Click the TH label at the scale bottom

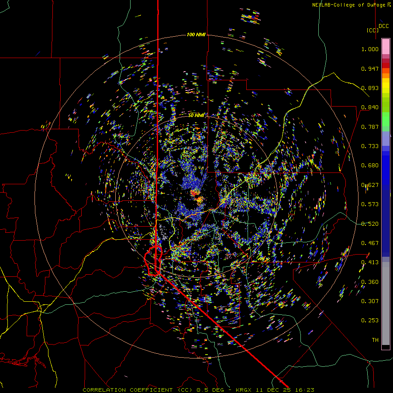coord(375,340)
